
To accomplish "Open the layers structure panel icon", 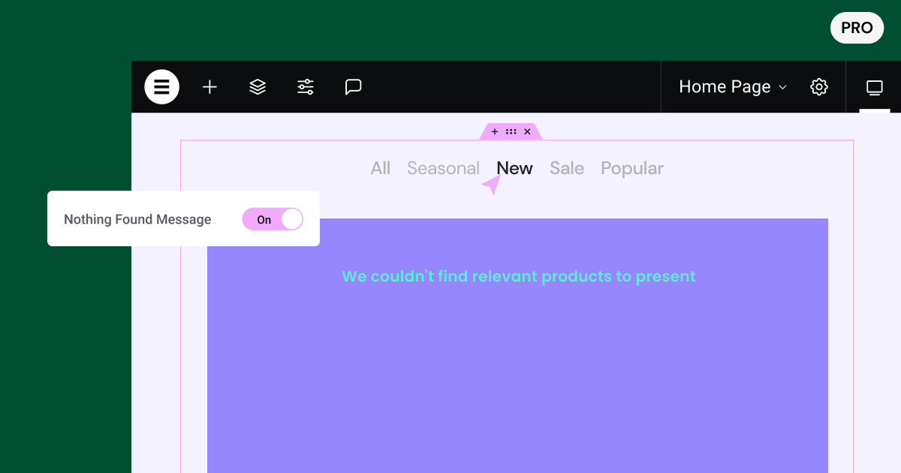I will [258, 87].
